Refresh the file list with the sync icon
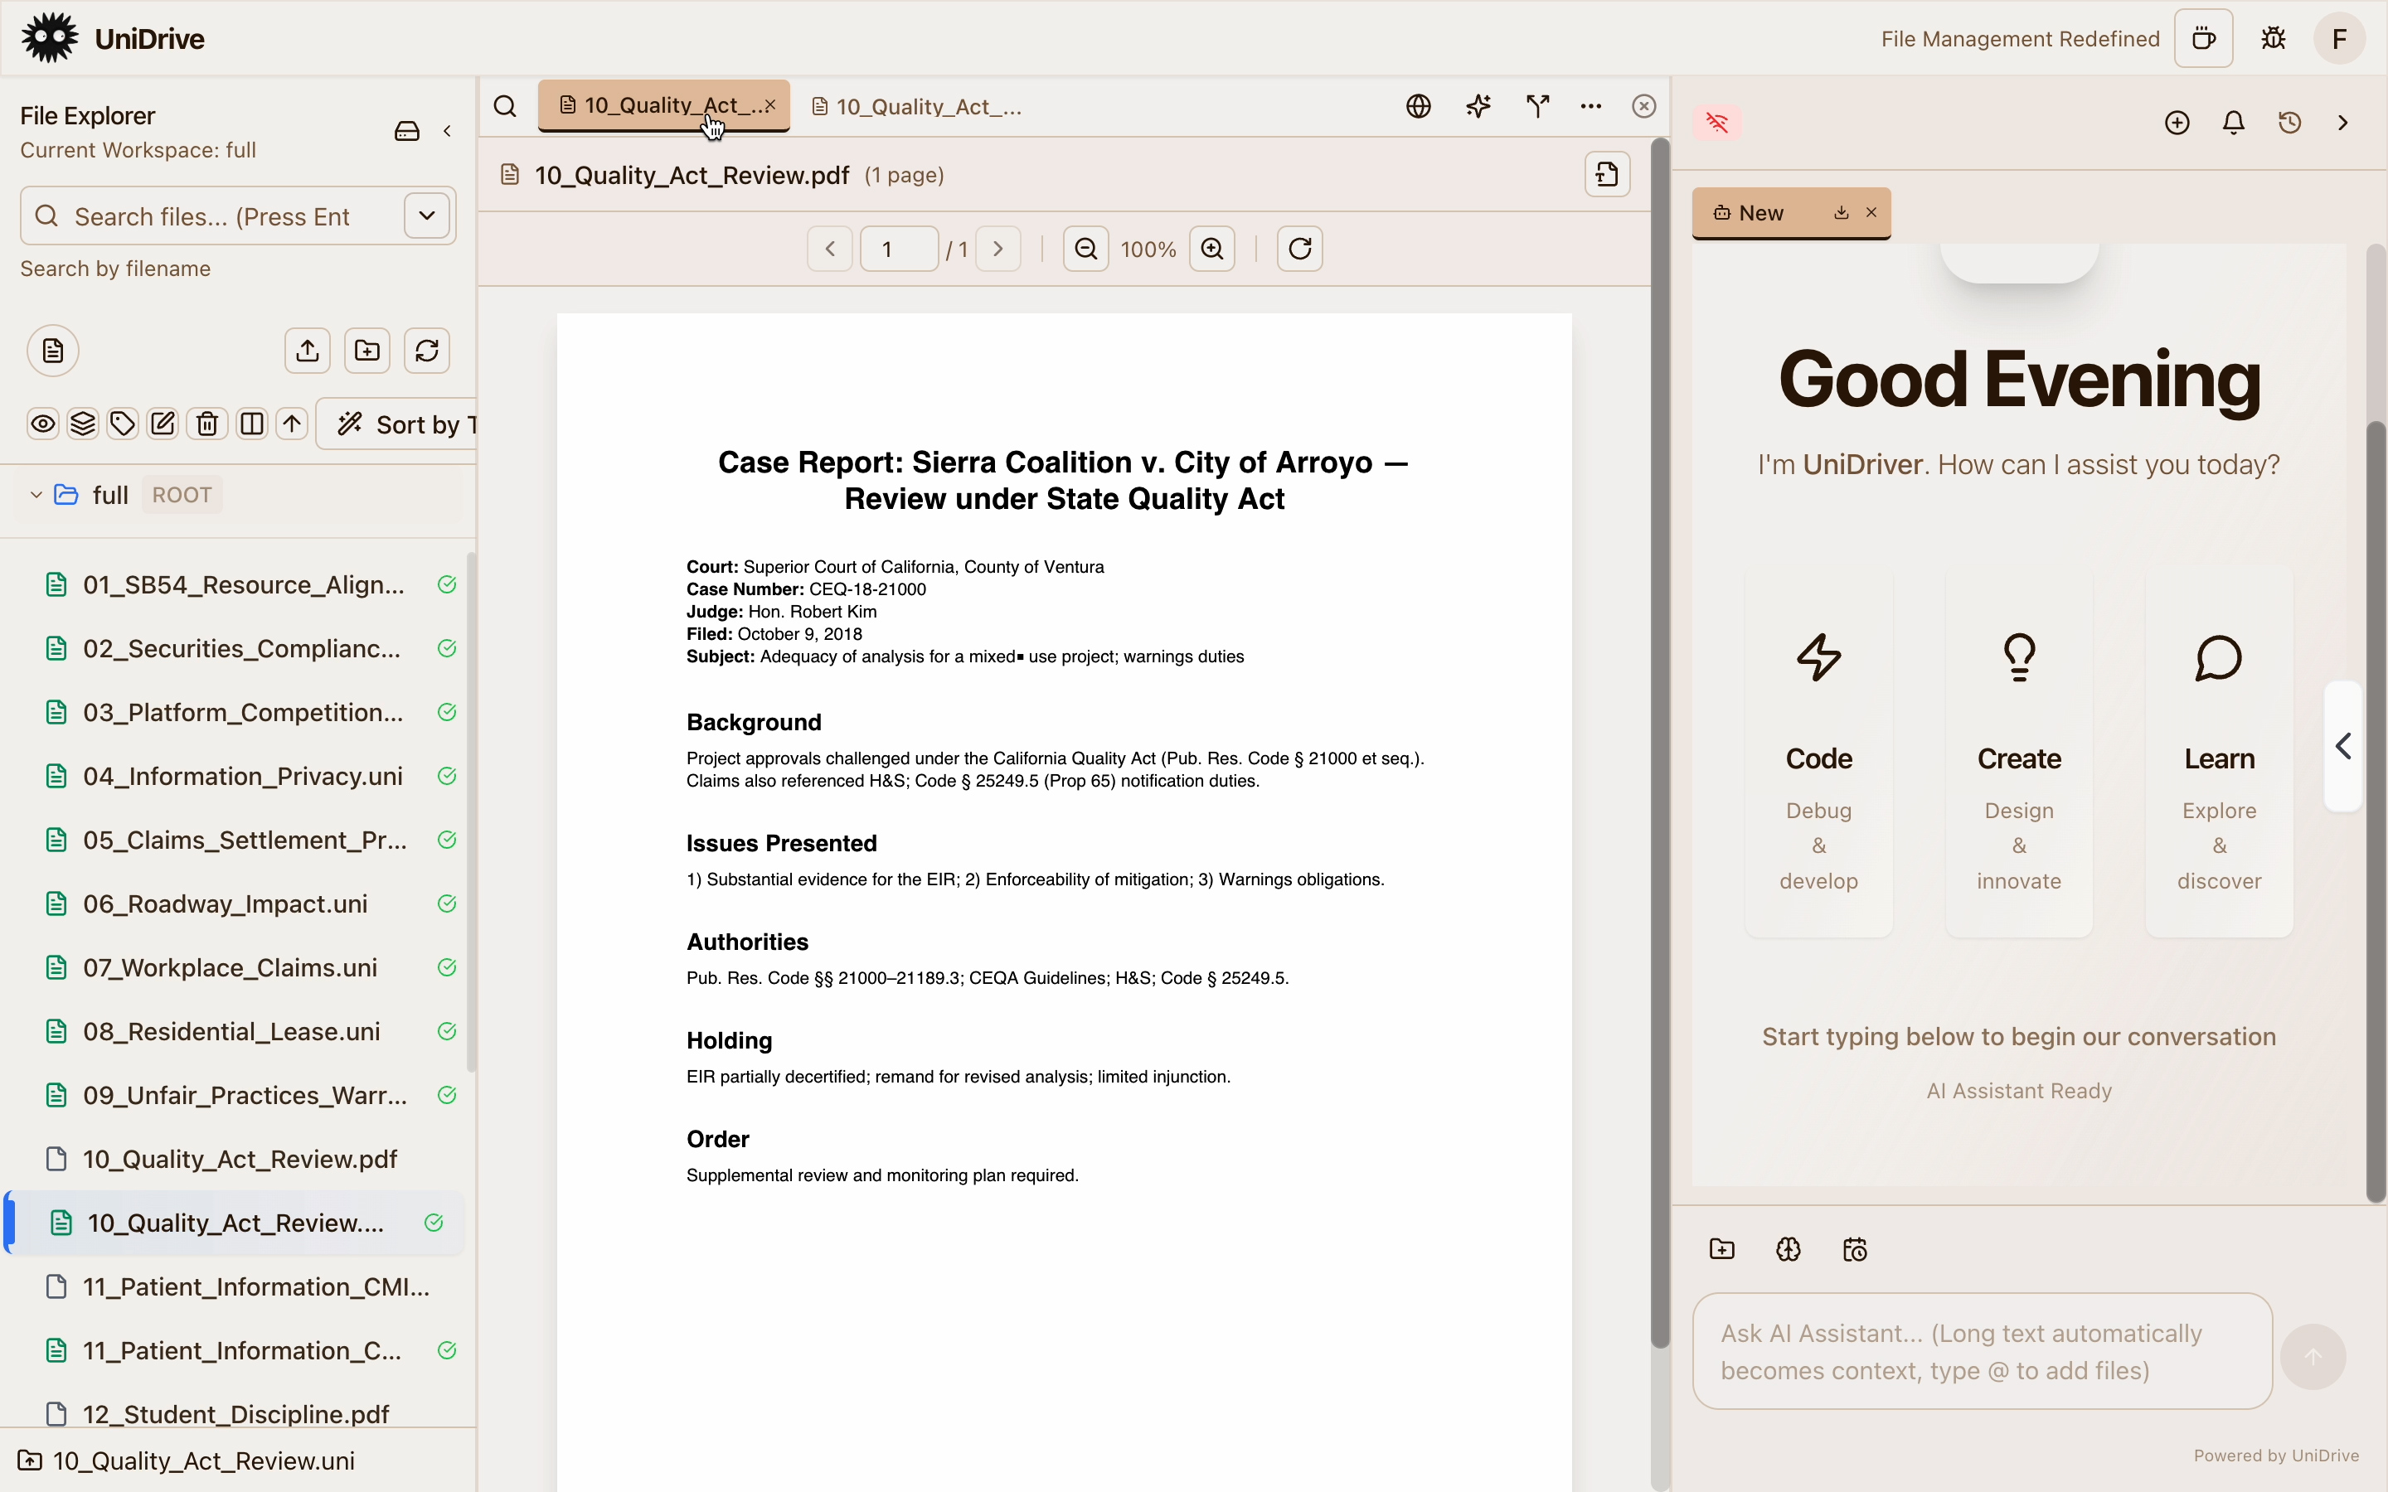Screen dimensions: 2388x1492 pyautogui.click(x=425, y=351)
